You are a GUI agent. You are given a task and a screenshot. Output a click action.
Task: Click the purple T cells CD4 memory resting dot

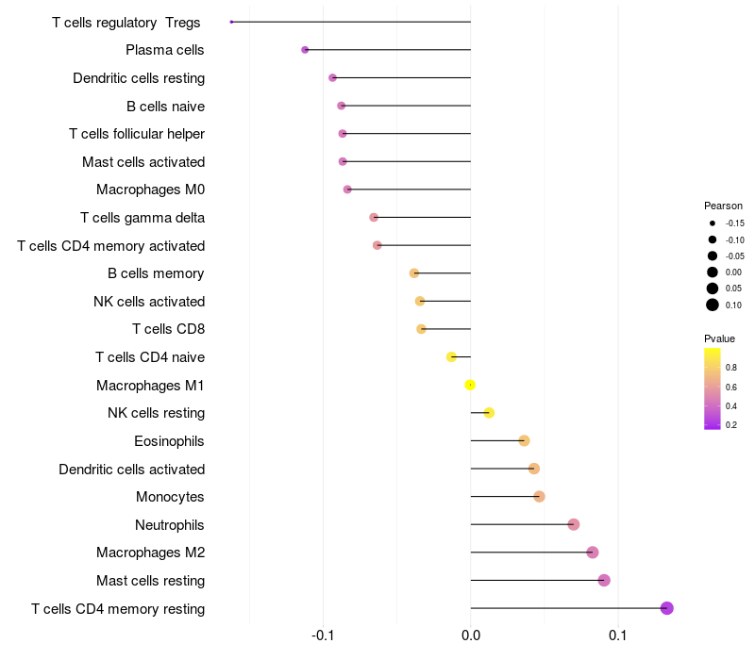click(666, 608)
